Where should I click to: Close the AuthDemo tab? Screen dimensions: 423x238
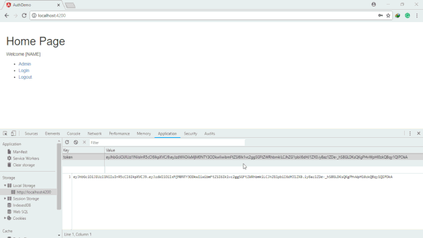click(59, 5)
